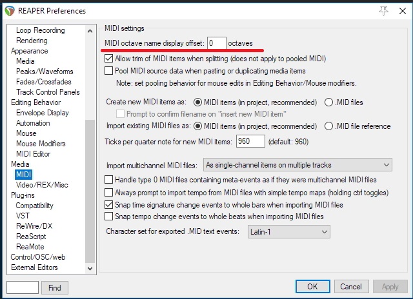Open Peaks/Waveforms settings
Screen dimensions: 413x299
(45, 72)
